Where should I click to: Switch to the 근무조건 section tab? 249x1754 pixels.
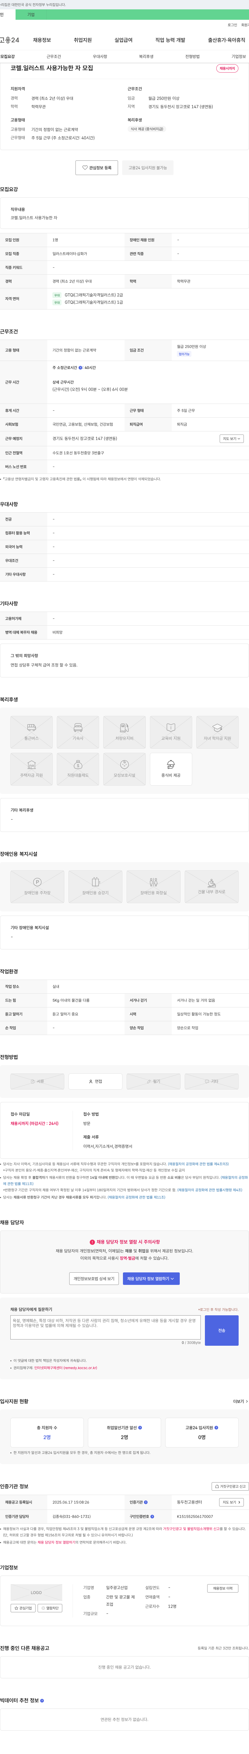pyautogui.click(x=54, y=56)
